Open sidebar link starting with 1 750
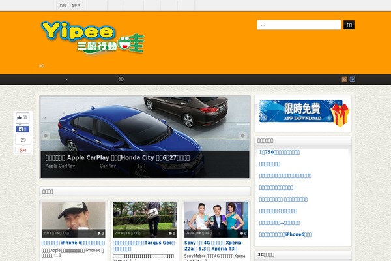The height and width of the screenshot is (261, 391). pyautogui.click(x=280, y=152)
